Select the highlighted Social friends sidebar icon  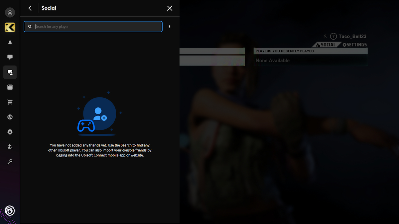(10, 72)
